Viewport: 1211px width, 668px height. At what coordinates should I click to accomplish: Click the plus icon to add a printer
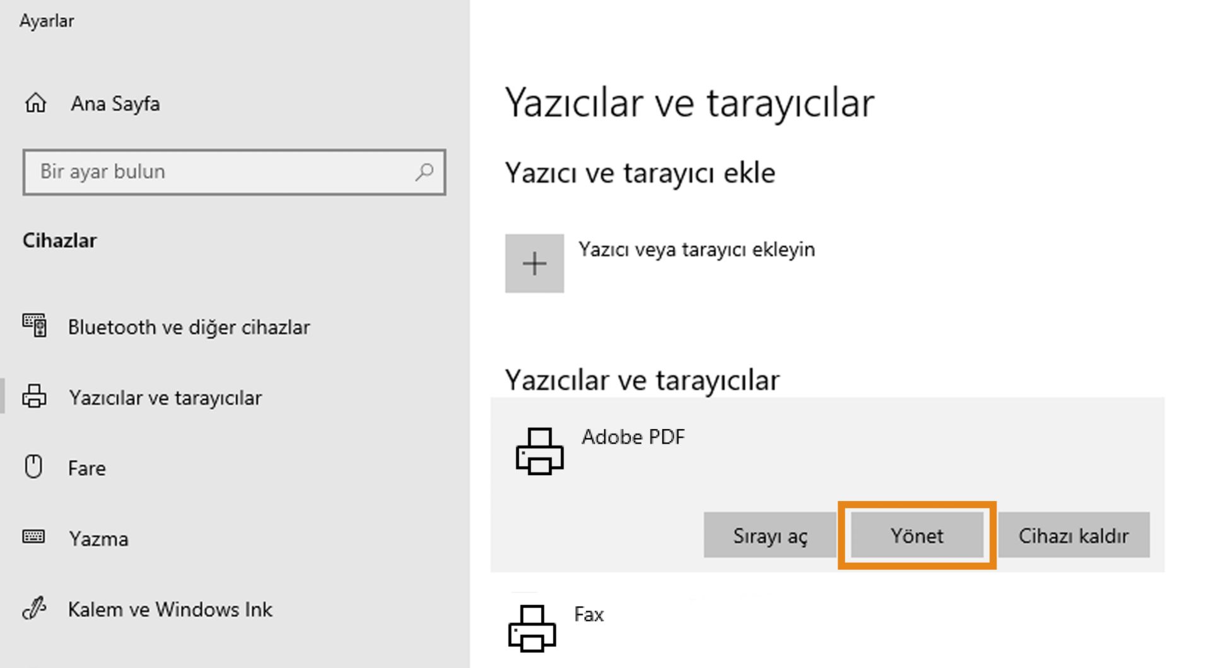[x=534, y=263]
